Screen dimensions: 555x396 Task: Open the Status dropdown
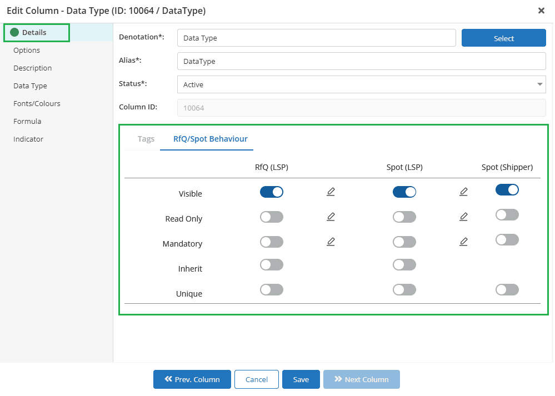tap(361, 84)
